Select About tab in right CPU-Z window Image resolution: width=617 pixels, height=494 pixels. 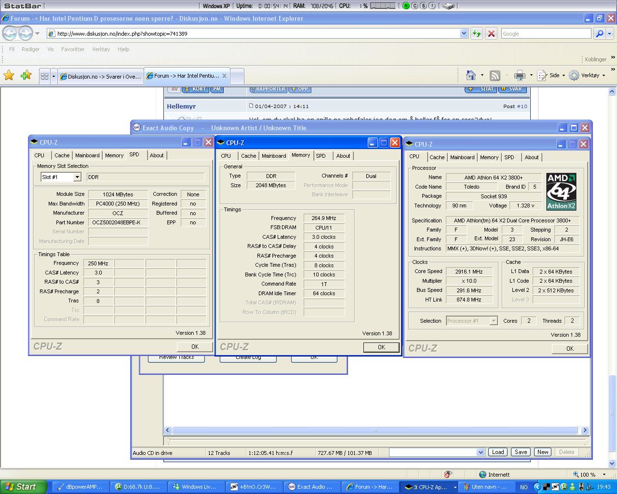click(x=532, y=157)
